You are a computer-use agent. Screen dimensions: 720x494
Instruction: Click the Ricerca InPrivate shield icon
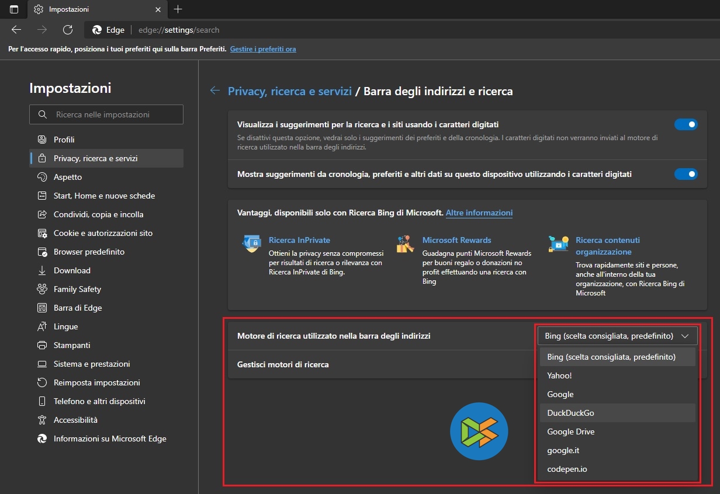point(252,243)
